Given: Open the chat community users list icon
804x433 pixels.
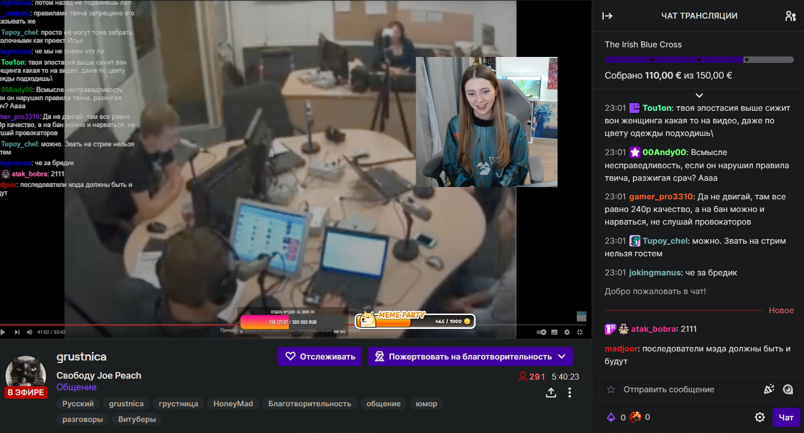Looking at the screenshot, I should (790, 16).
